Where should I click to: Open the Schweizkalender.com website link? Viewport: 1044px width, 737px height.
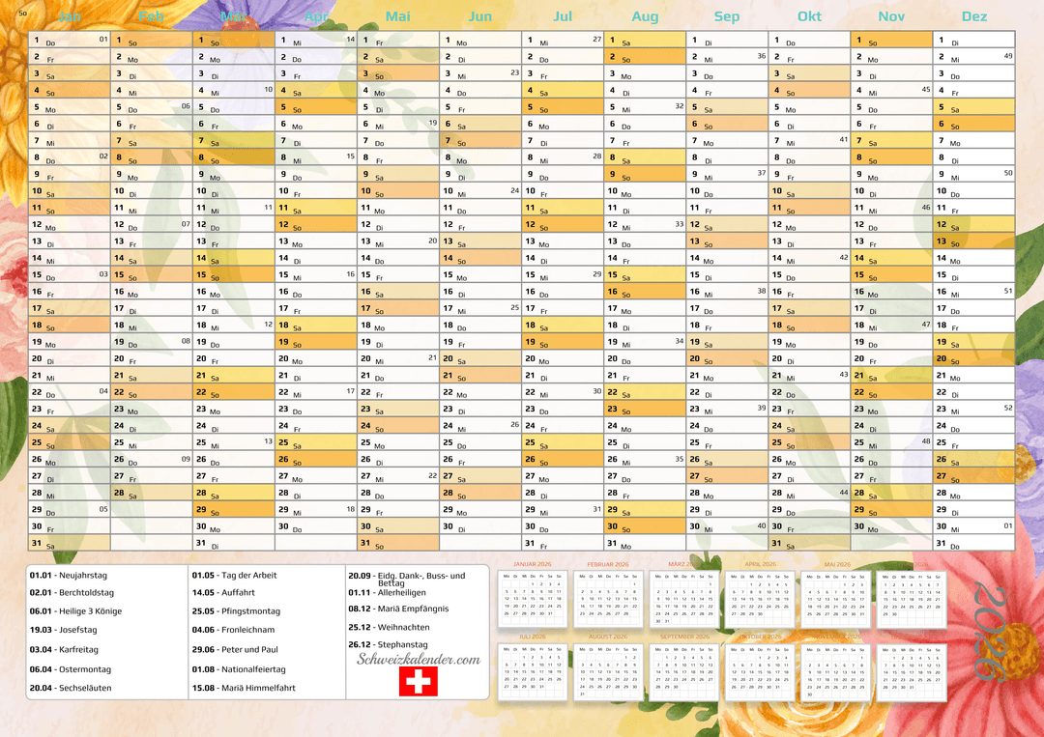pos(419,660)
